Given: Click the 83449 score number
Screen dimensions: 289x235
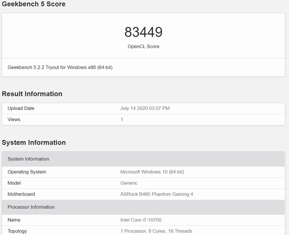Looking at the screenshot, I should 143,32.
